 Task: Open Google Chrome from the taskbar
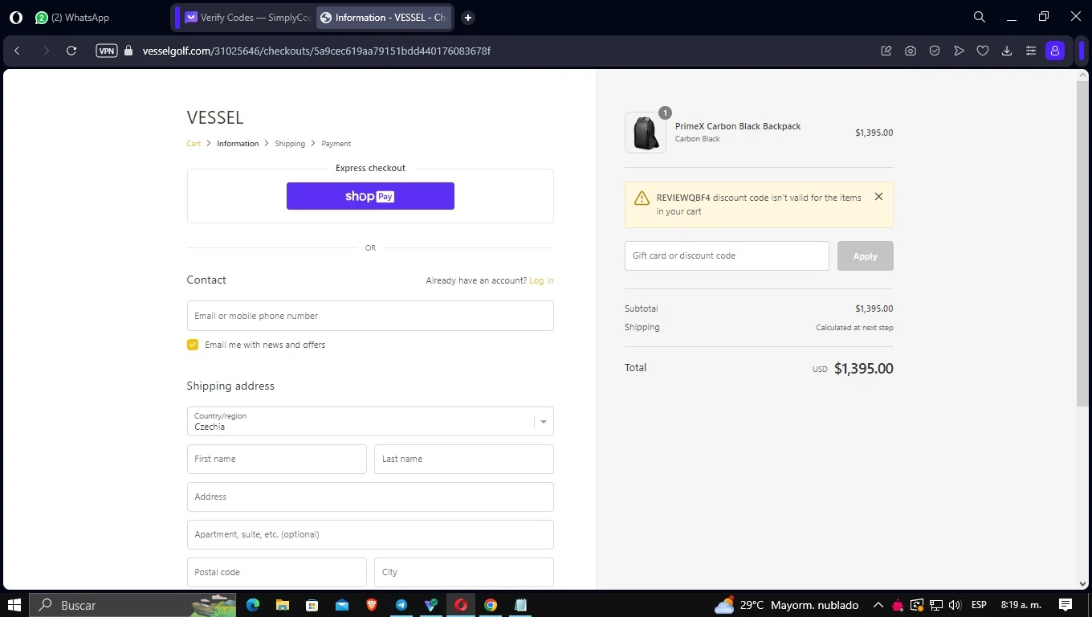click(491, 605)
